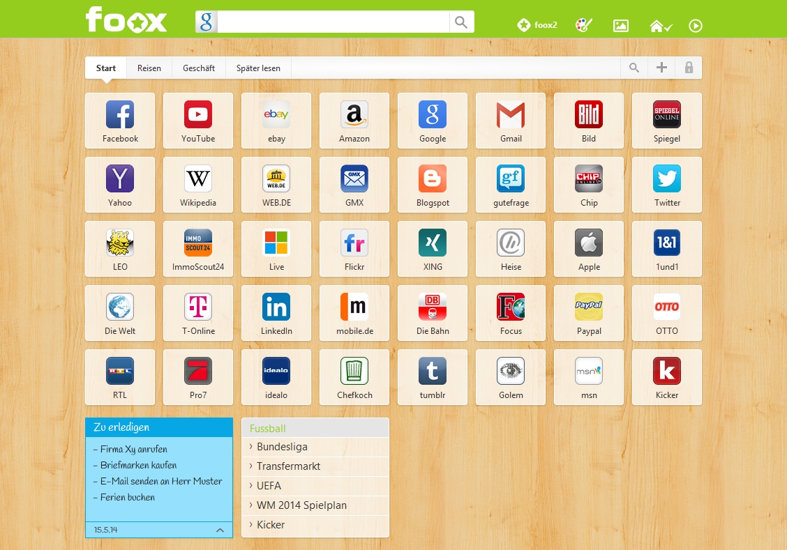
Task: Open the Bundesliga link
Action: (x=282, y=447)
